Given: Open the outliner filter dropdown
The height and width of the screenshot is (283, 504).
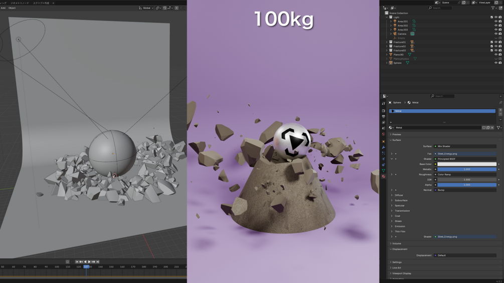Looking at the screenshot, I should [493, 8].
